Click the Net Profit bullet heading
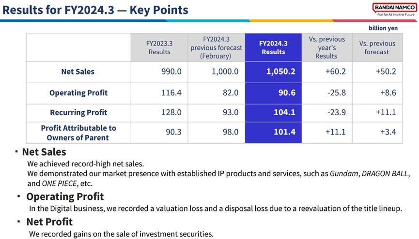Screen dimensions: 419x239 click(49, 222)
